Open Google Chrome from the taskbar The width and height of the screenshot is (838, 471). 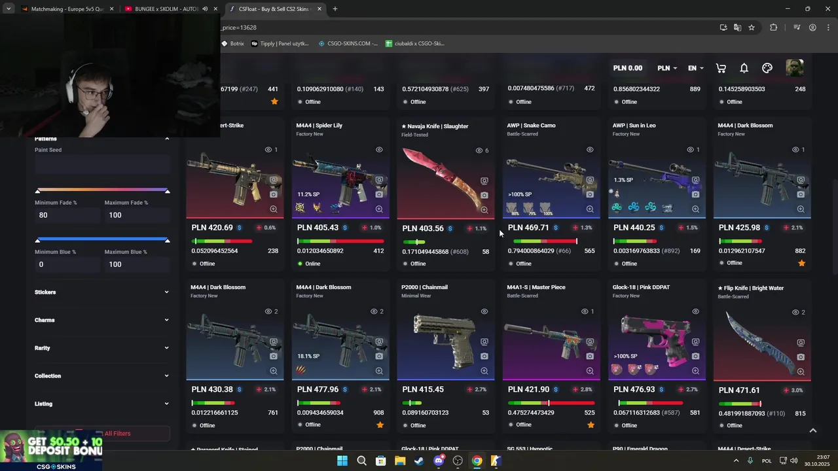[477, 461]
